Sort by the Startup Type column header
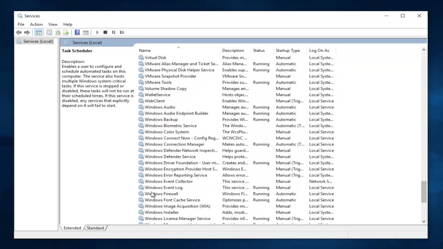Image resolution: width=443 pixels, height=249 pixels. click(x=290, y=50)
